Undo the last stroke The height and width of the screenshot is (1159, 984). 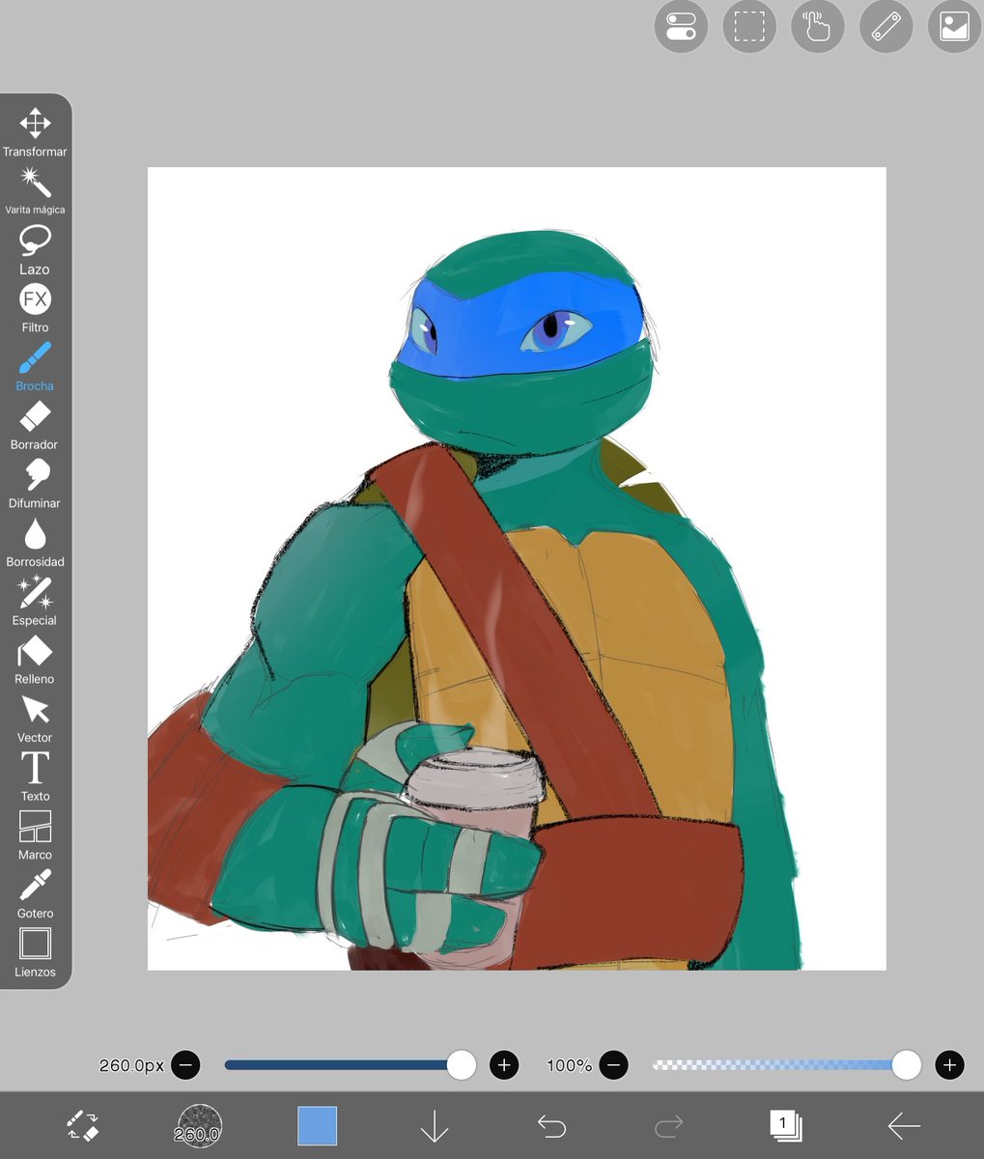(x=551, y=1126)
